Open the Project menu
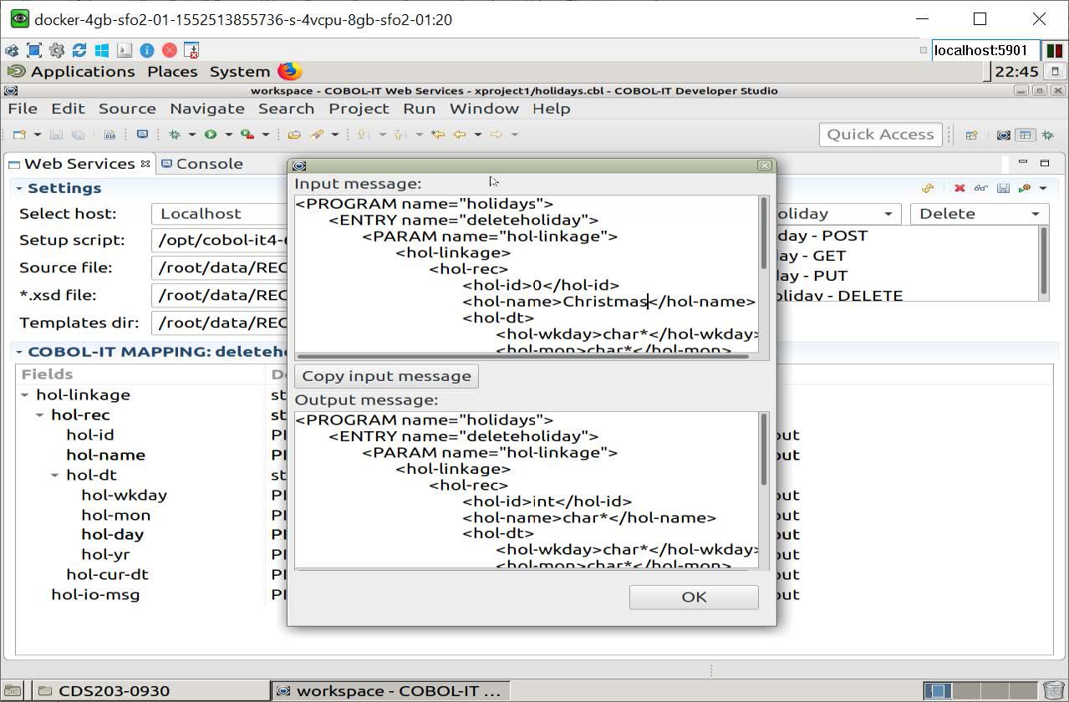Screen dimensions: 1069x702 (358, 109)
